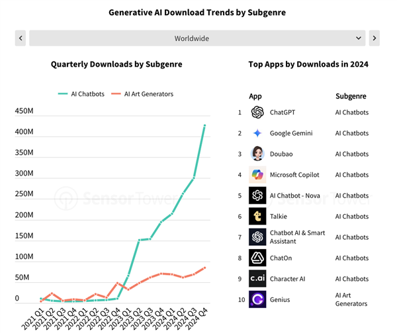Viewport: 397px width, 333px height.
Task: Click the Google Gemini sparkle icon
Action: tap(257, 133)
